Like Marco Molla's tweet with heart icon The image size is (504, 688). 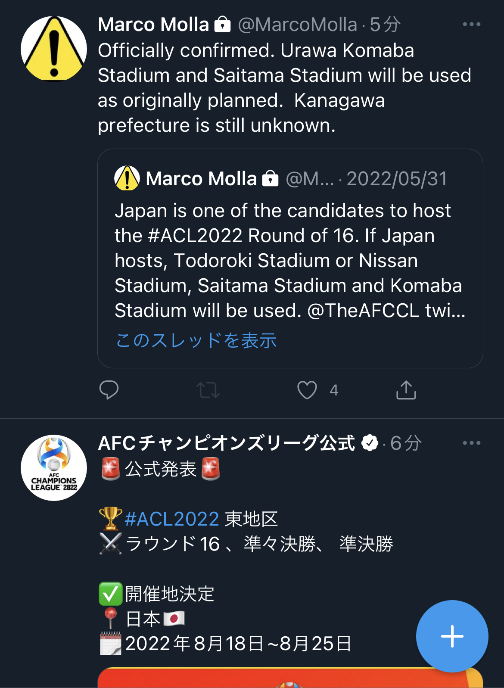pyautogui.click(x=307, y=390)
